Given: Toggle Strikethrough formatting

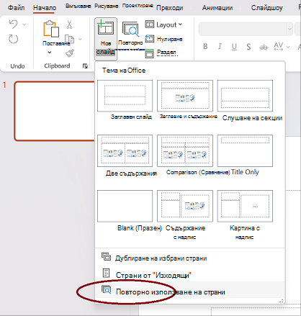Looking at the screenshot, I should pos(264,47).
